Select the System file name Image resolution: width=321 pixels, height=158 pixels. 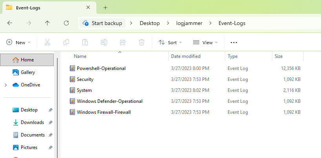(x=84, y=90)
